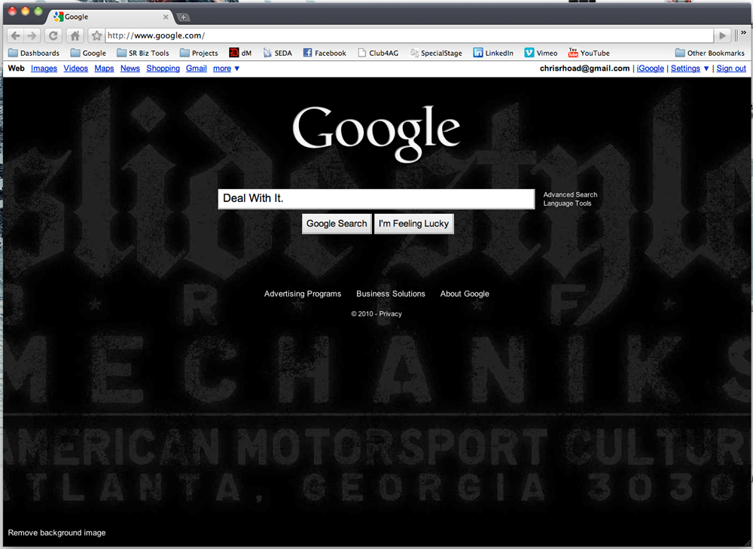
Task: Open the Vimeo bookmark
Action: click(541, 53)
